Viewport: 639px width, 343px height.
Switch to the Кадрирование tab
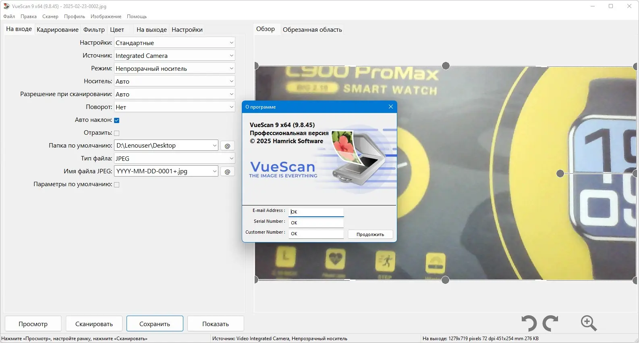(x=58, y=30)
